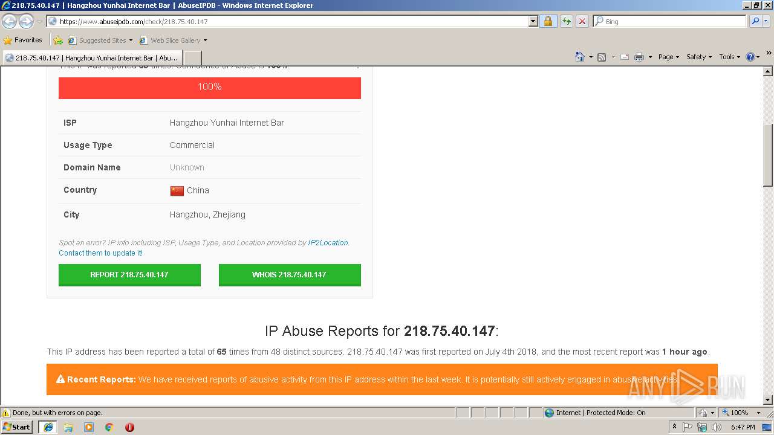
Task: Click the status bar warning error icon
Action: pyautogui.click(x=6, y=413)
